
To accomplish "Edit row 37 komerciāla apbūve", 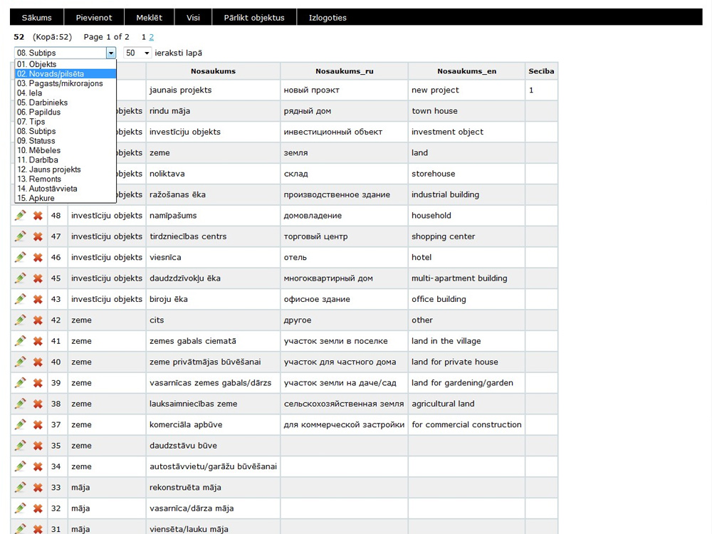I will coord(21,424).
